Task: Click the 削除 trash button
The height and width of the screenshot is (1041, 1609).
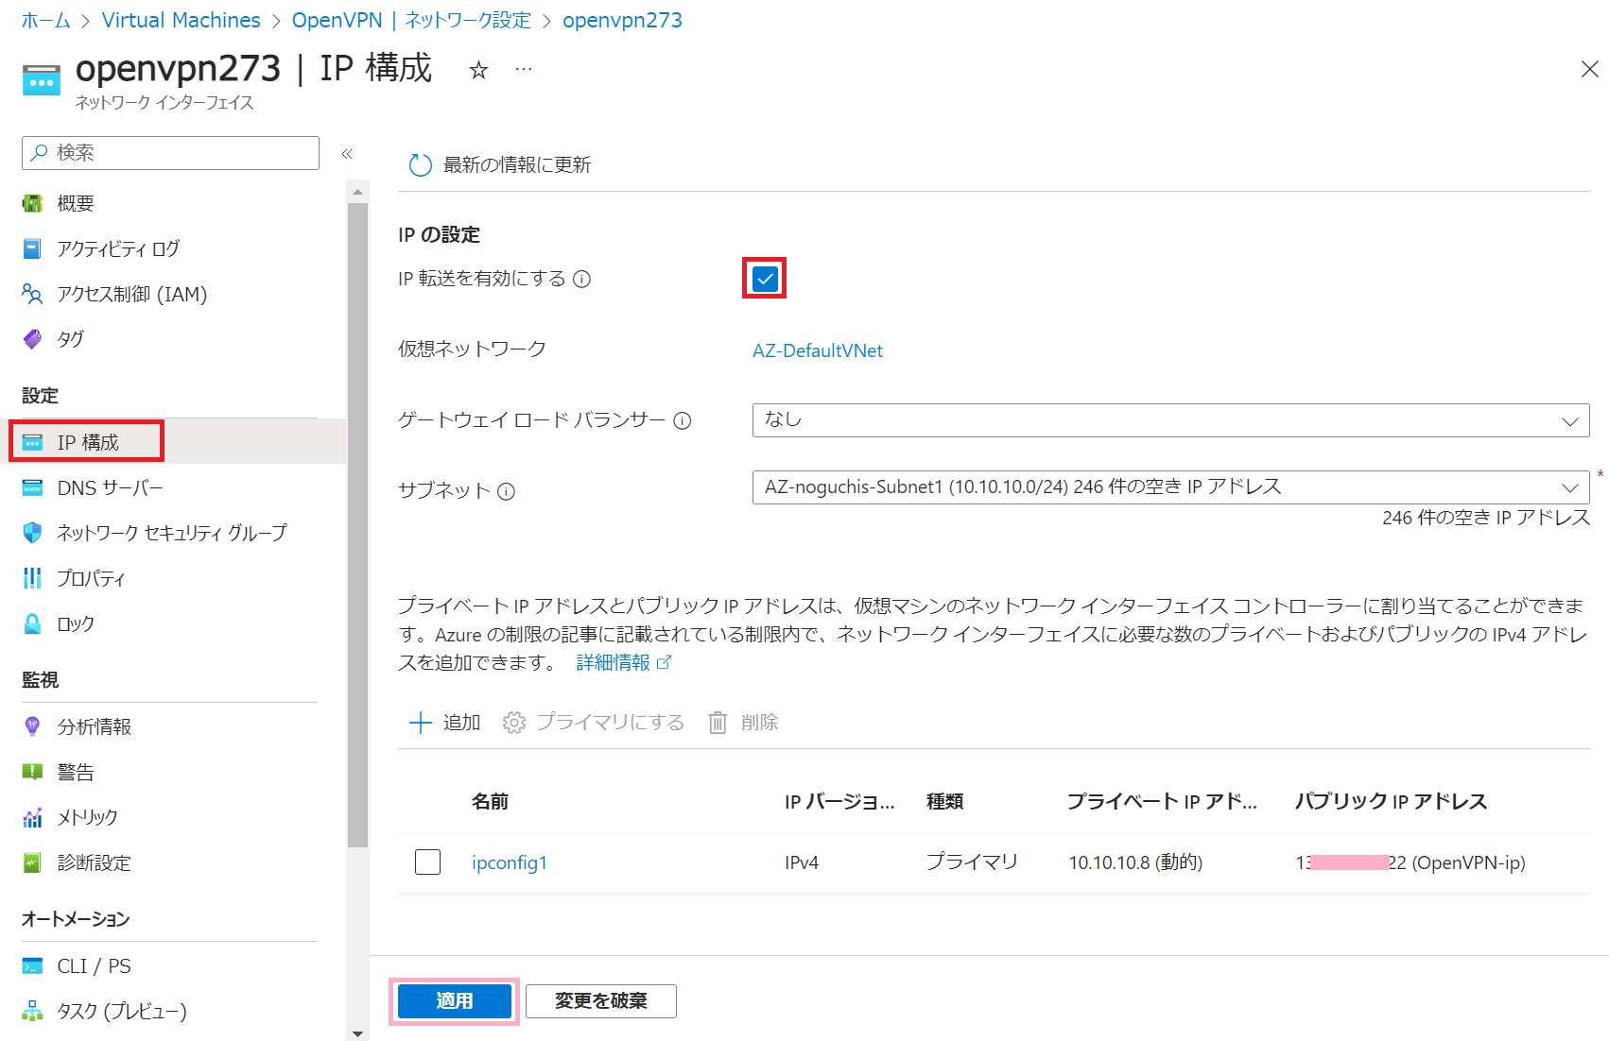Action: 743,723
